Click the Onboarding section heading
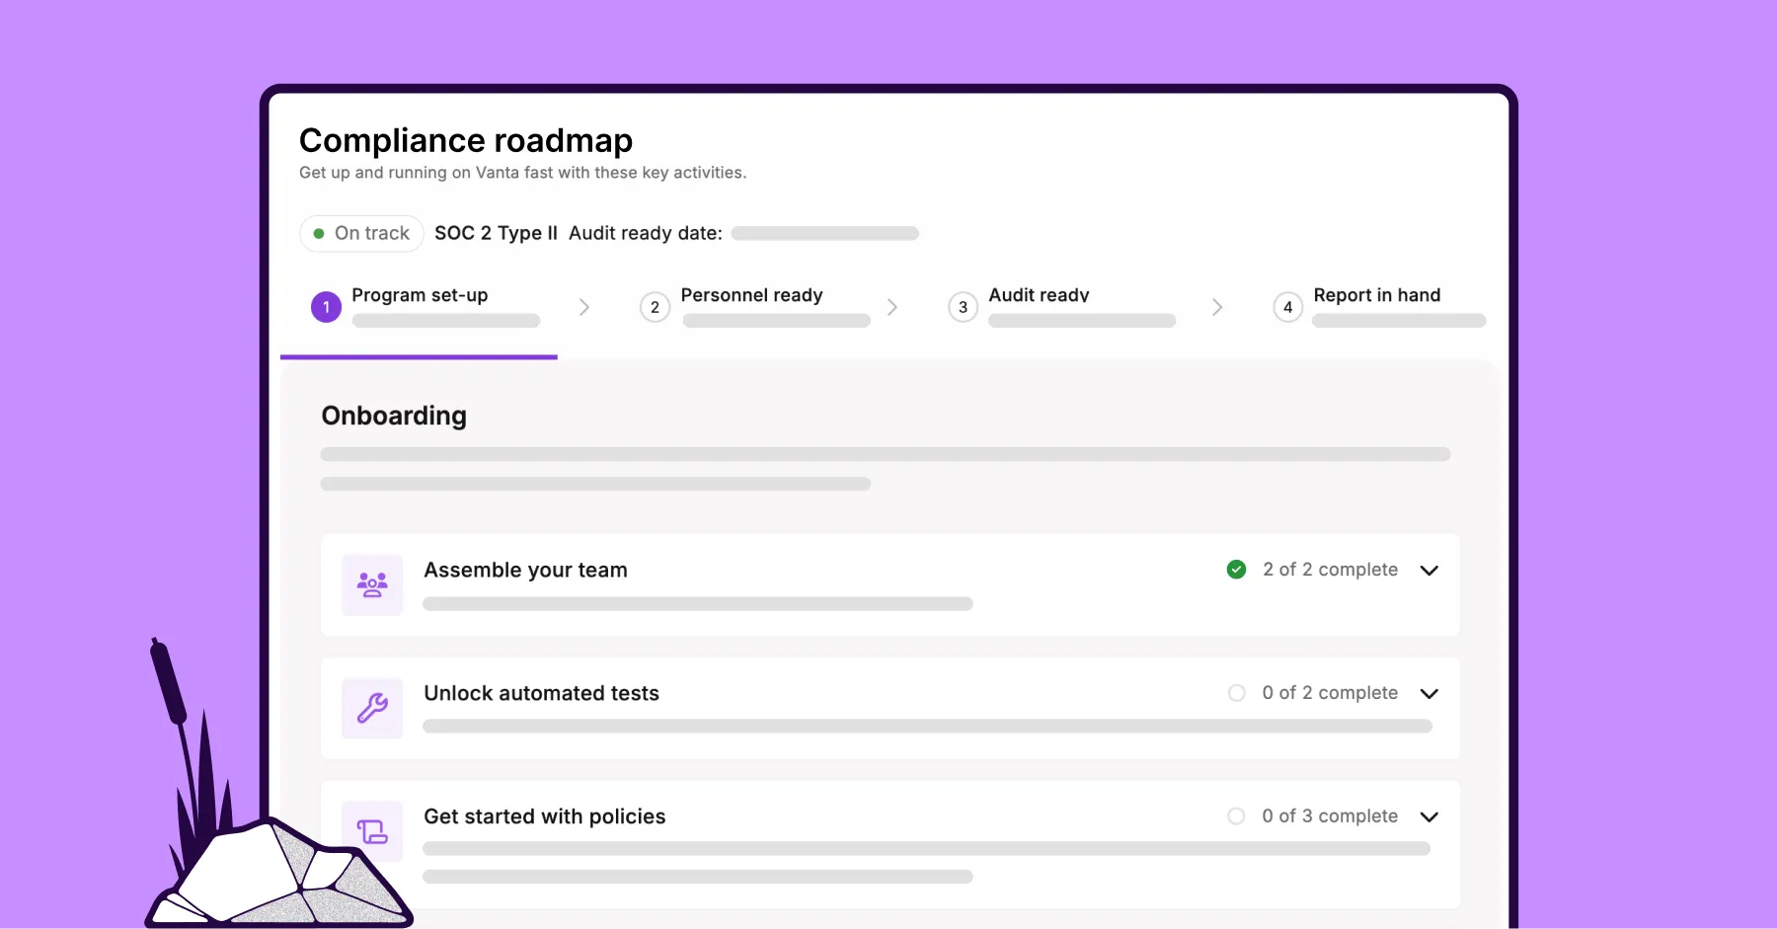The image size is (1777, 929). pos(394,417)
